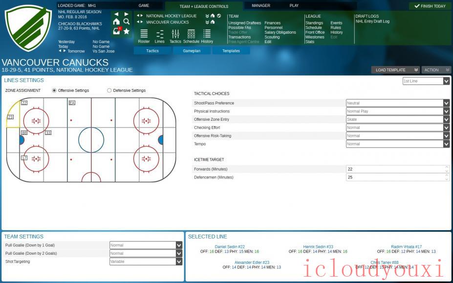Open the Physical Instructions dropdown

(398, 111)
